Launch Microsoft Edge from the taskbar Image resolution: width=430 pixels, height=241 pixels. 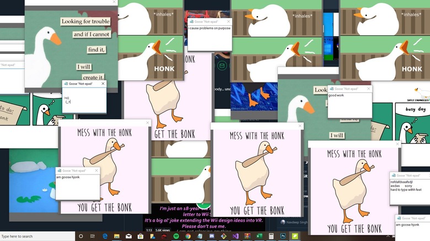click(105, 236)
